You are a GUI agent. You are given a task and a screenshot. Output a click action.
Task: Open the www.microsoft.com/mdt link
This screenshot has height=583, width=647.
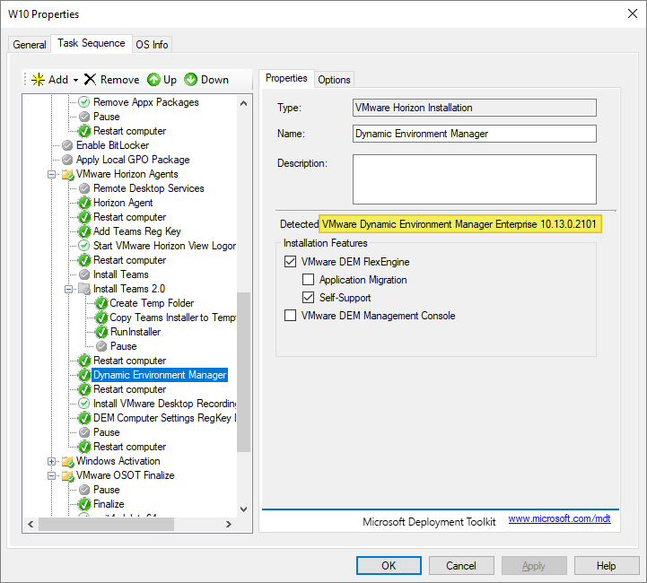(x=559, y=519)
